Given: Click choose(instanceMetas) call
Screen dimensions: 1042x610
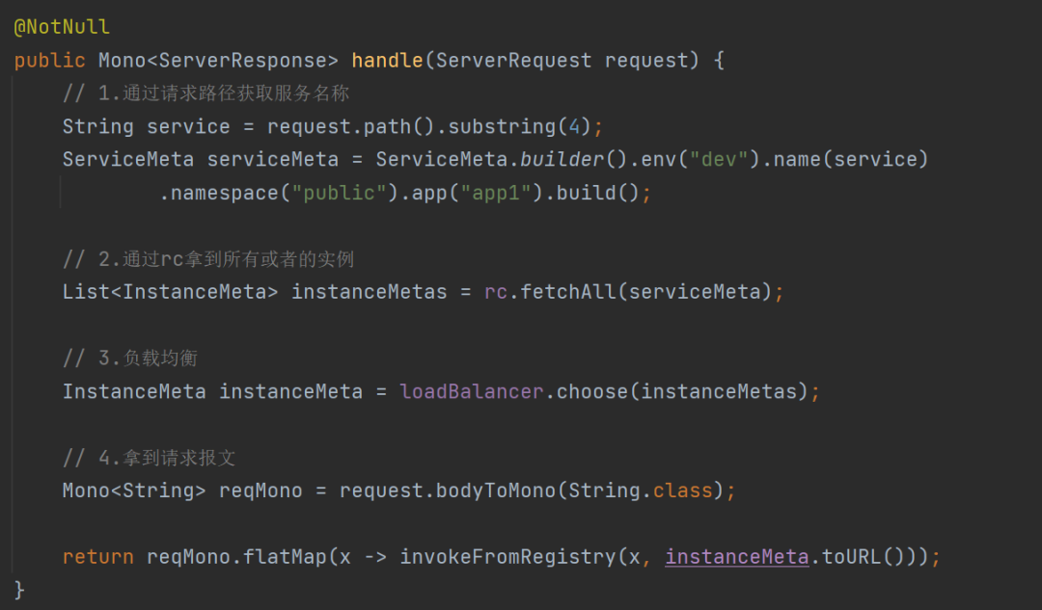Looking at the screenshot, I should click(682, 391).
